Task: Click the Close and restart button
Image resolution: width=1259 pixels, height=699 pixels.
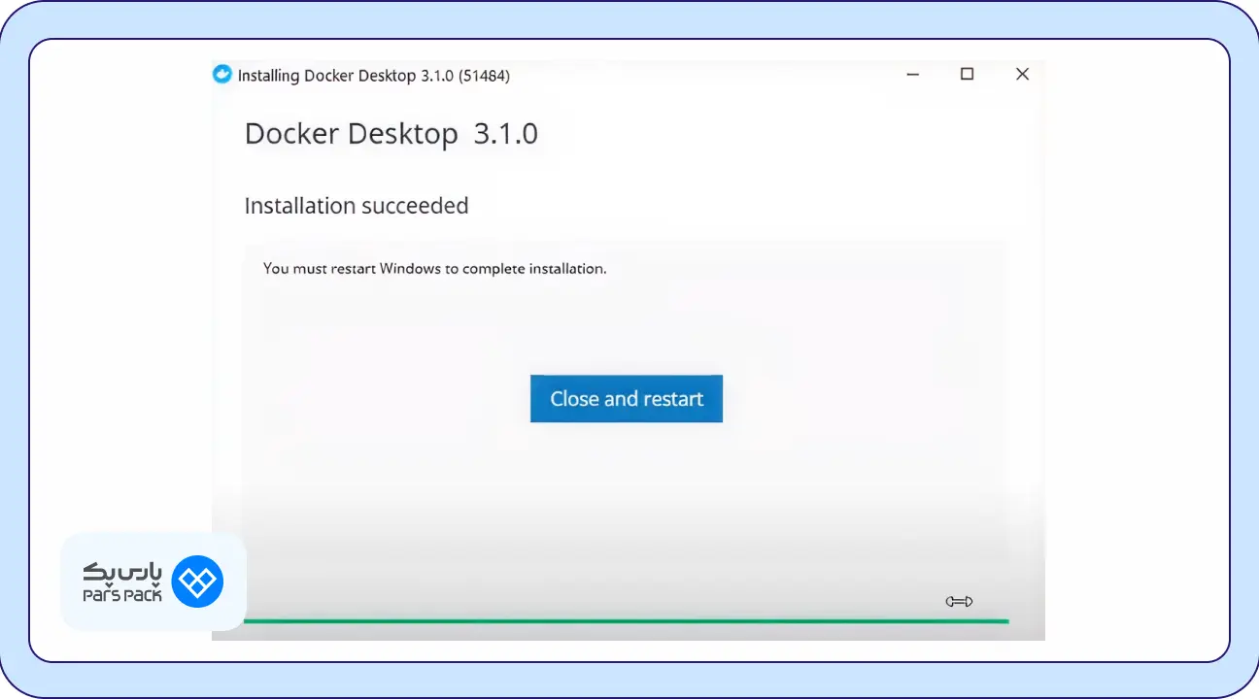Action: click(x=627, y=399)
